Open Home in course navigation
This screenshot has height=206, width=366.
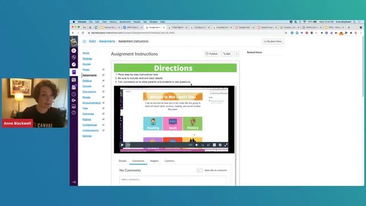coord(86,53)
